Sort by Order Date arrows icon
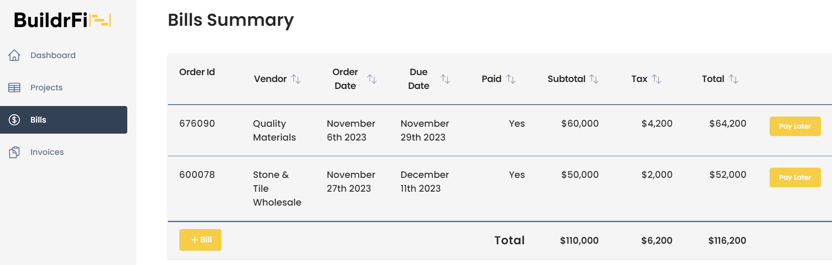Viewport: 832px width, 265px height. point(372,79)
